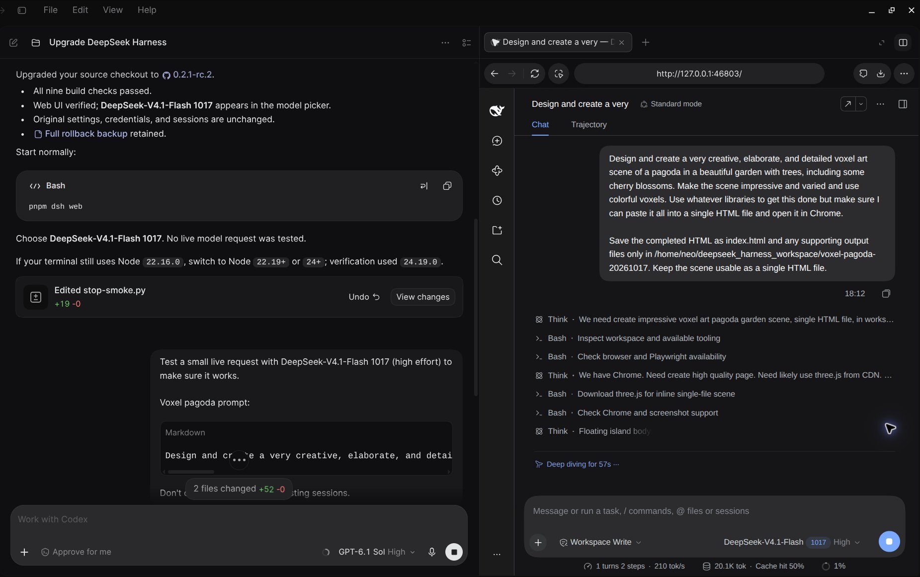Click the Markdown block horizontal scrollbar
This screenshot has height=577, width=920.
[x=191, y=472]
